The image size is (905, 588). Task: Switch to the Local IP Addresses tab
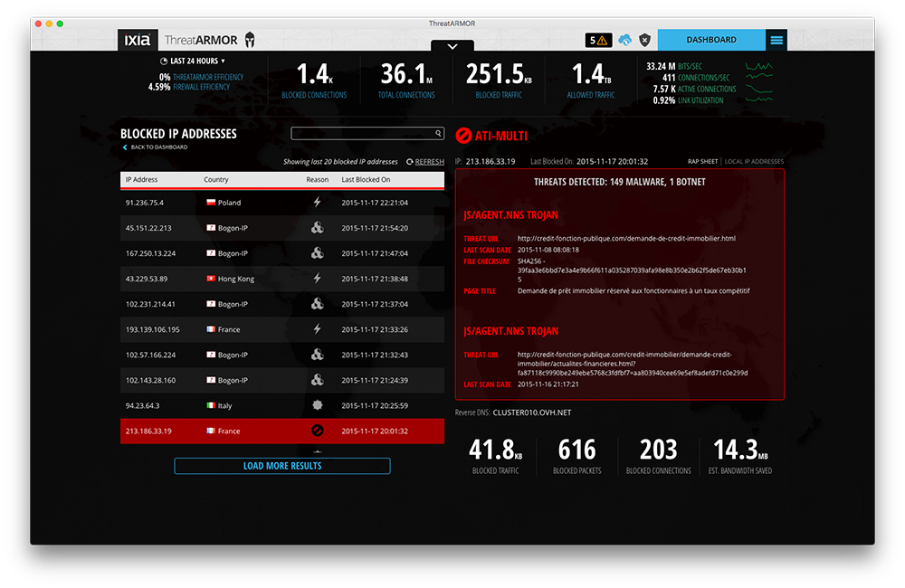[x=754, y=162]
